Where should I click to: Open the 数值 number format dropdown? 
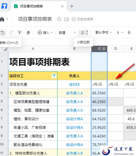click(x=67, y=33)
